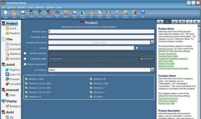
Task: Click the Open Project toolbar icon
Action: 14,14
